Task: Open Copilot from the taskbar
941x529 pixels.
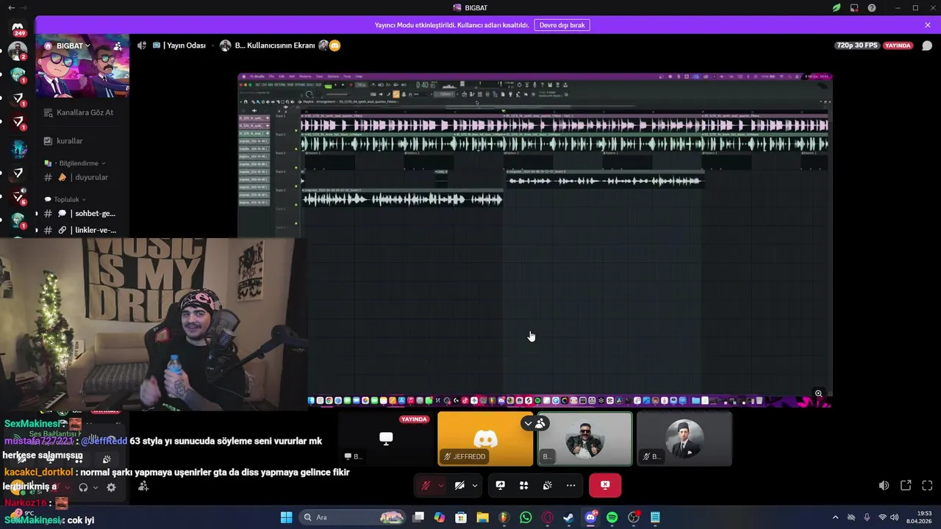Action: [440, 517]
